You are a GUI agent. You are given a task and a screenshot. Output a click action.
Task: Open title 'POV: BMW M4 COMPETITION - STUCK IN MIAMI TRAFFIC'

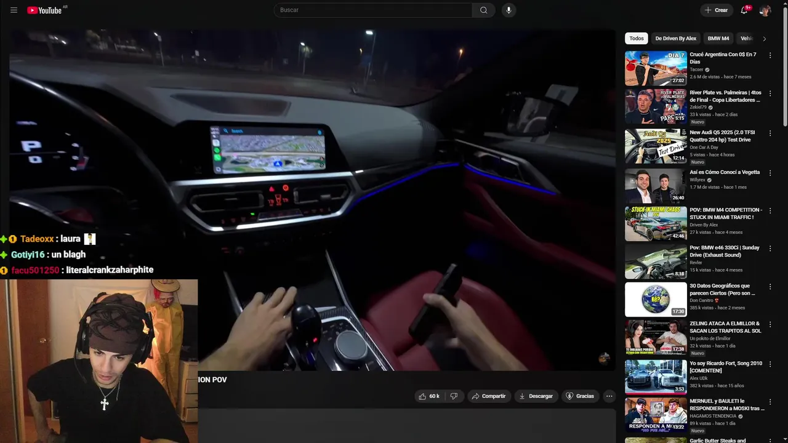pos(726,214)
